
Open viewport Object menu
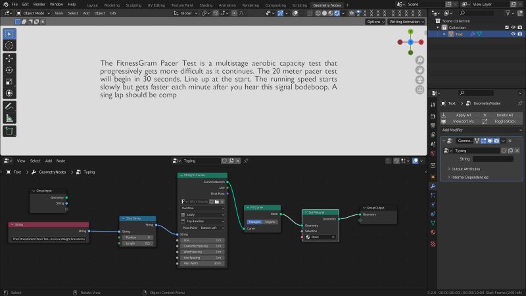click(99, 13)
